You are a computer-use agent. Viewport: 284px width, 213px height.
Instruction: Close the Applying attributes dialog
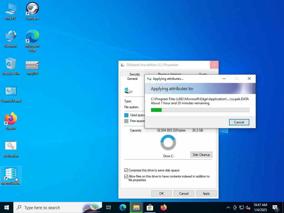pos(249,78)
